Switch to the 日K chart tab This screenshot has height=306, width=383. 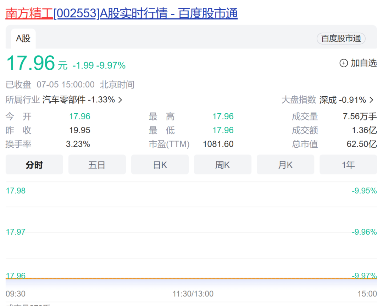160,165
